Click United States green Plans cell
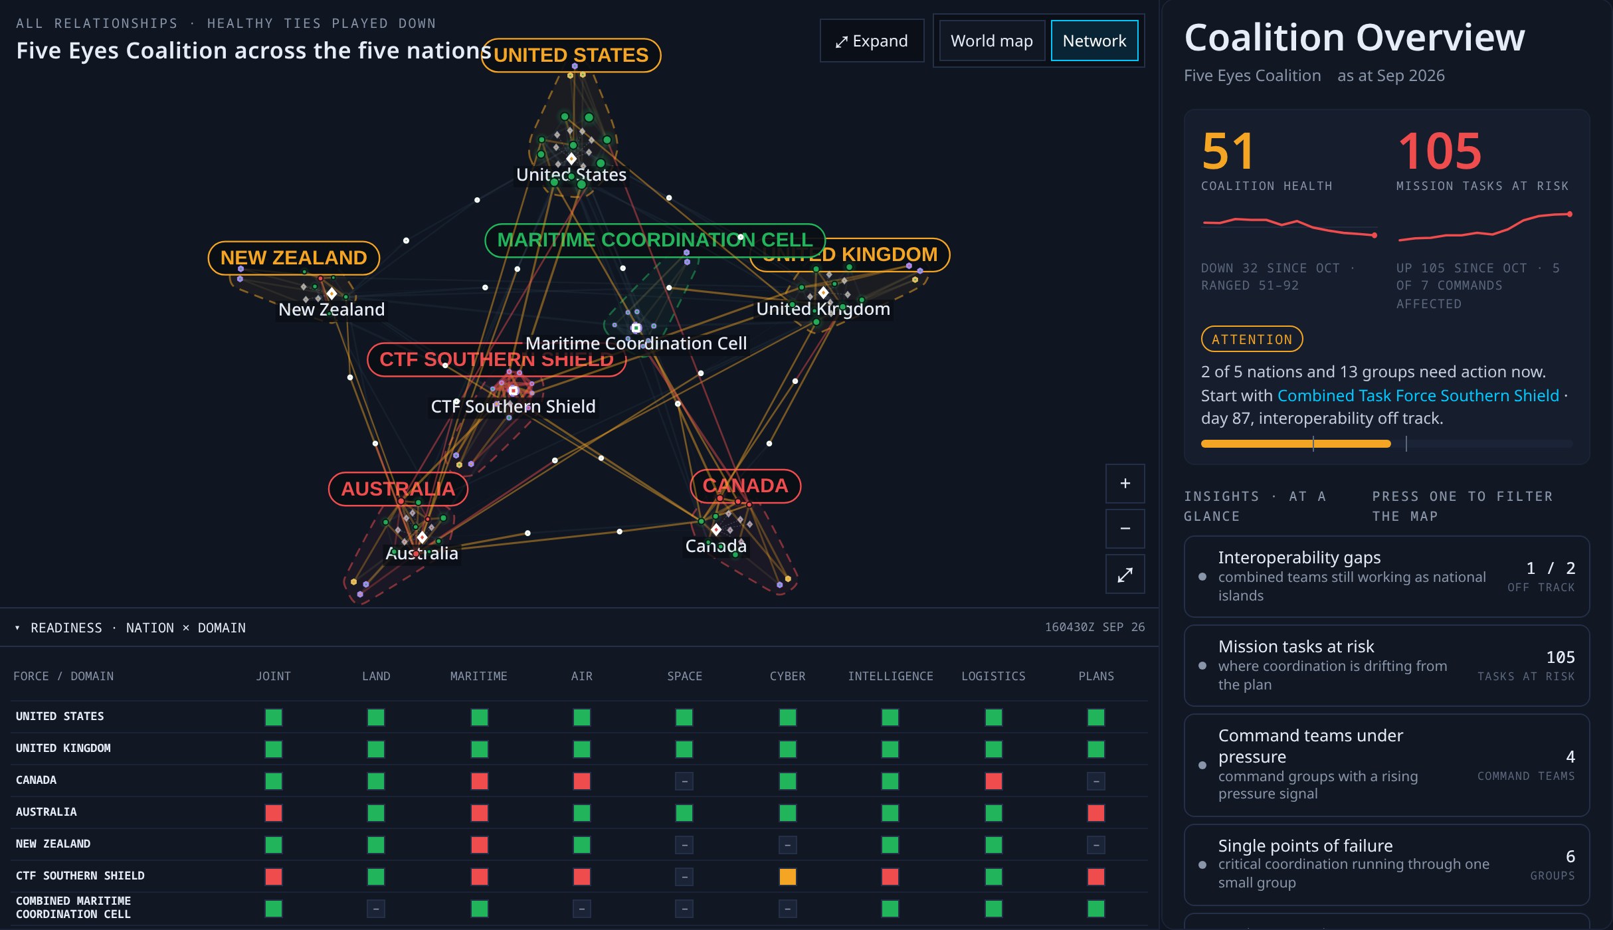The image size is (1613, 930). [x=1096, y=717]
